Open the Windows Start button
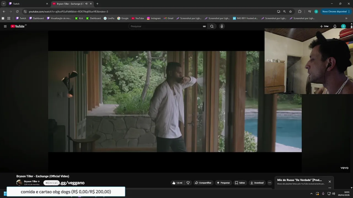 pos(5,194)
